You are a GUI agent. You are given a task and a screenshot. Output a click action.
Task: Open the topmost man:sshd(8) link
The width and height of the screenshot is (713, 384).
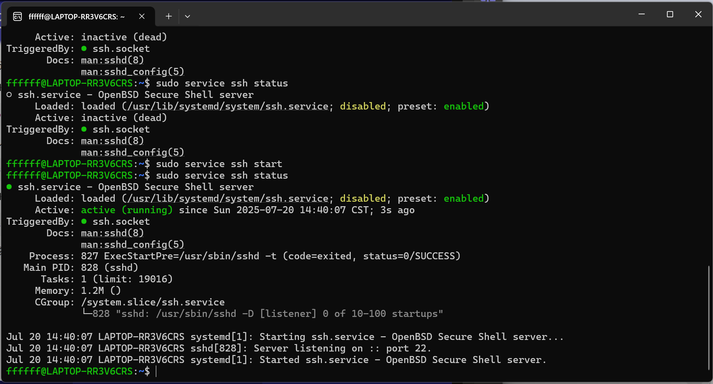point(112,60)
